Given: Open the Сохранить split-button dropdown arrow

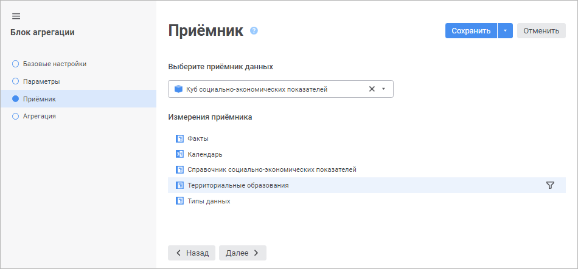Looking at the screenshot, I should point(505,31).
